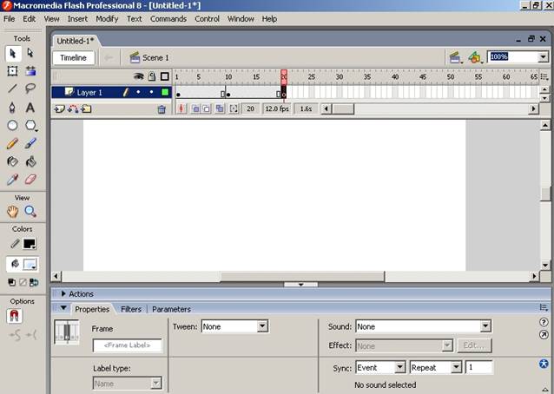Expand the Actions panel
This screenshot has width=554, height=394.
click(x=63, y=293)
